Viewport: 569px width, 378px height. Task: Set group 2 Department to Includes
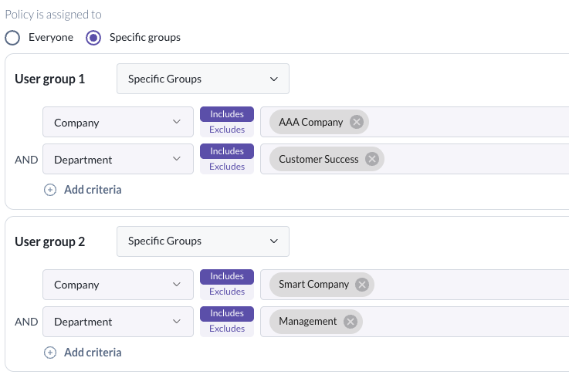pyautogui.click(x=227, y=313)
